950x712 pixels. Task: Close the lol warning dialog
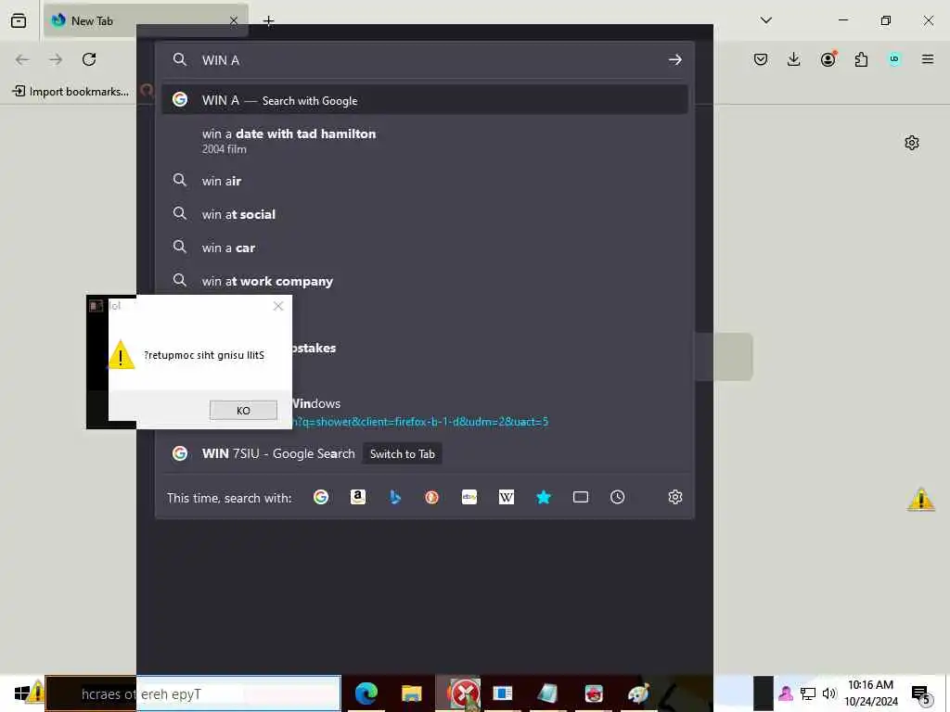coord(278,306)
